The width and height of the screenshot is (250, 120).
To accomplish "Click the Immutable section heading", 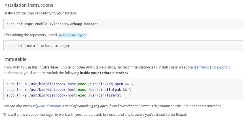I will point(15,59).
